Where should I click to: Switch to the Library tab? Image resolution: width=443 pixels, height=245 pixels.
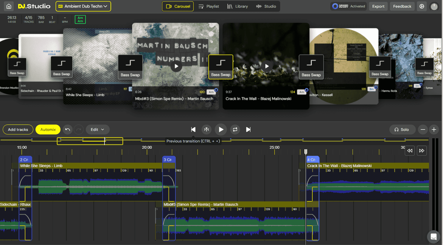[x=237, y=6]
